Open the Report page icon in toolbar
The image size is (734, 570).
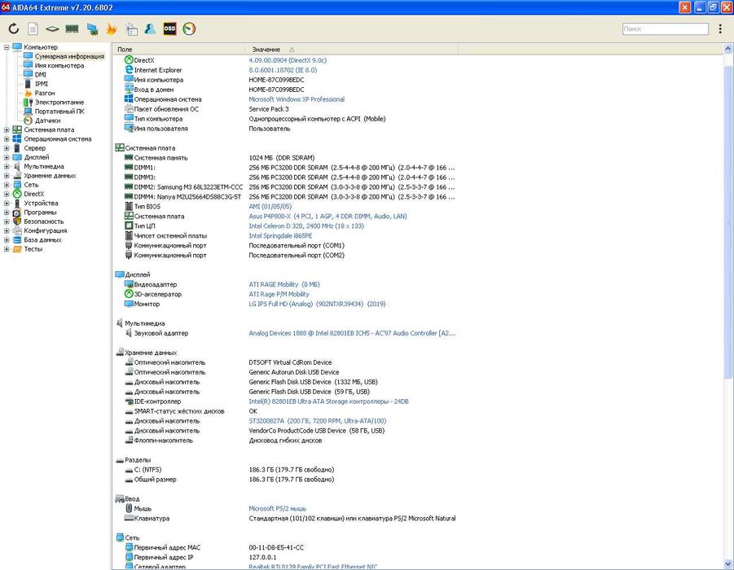[x=33, y=28]
